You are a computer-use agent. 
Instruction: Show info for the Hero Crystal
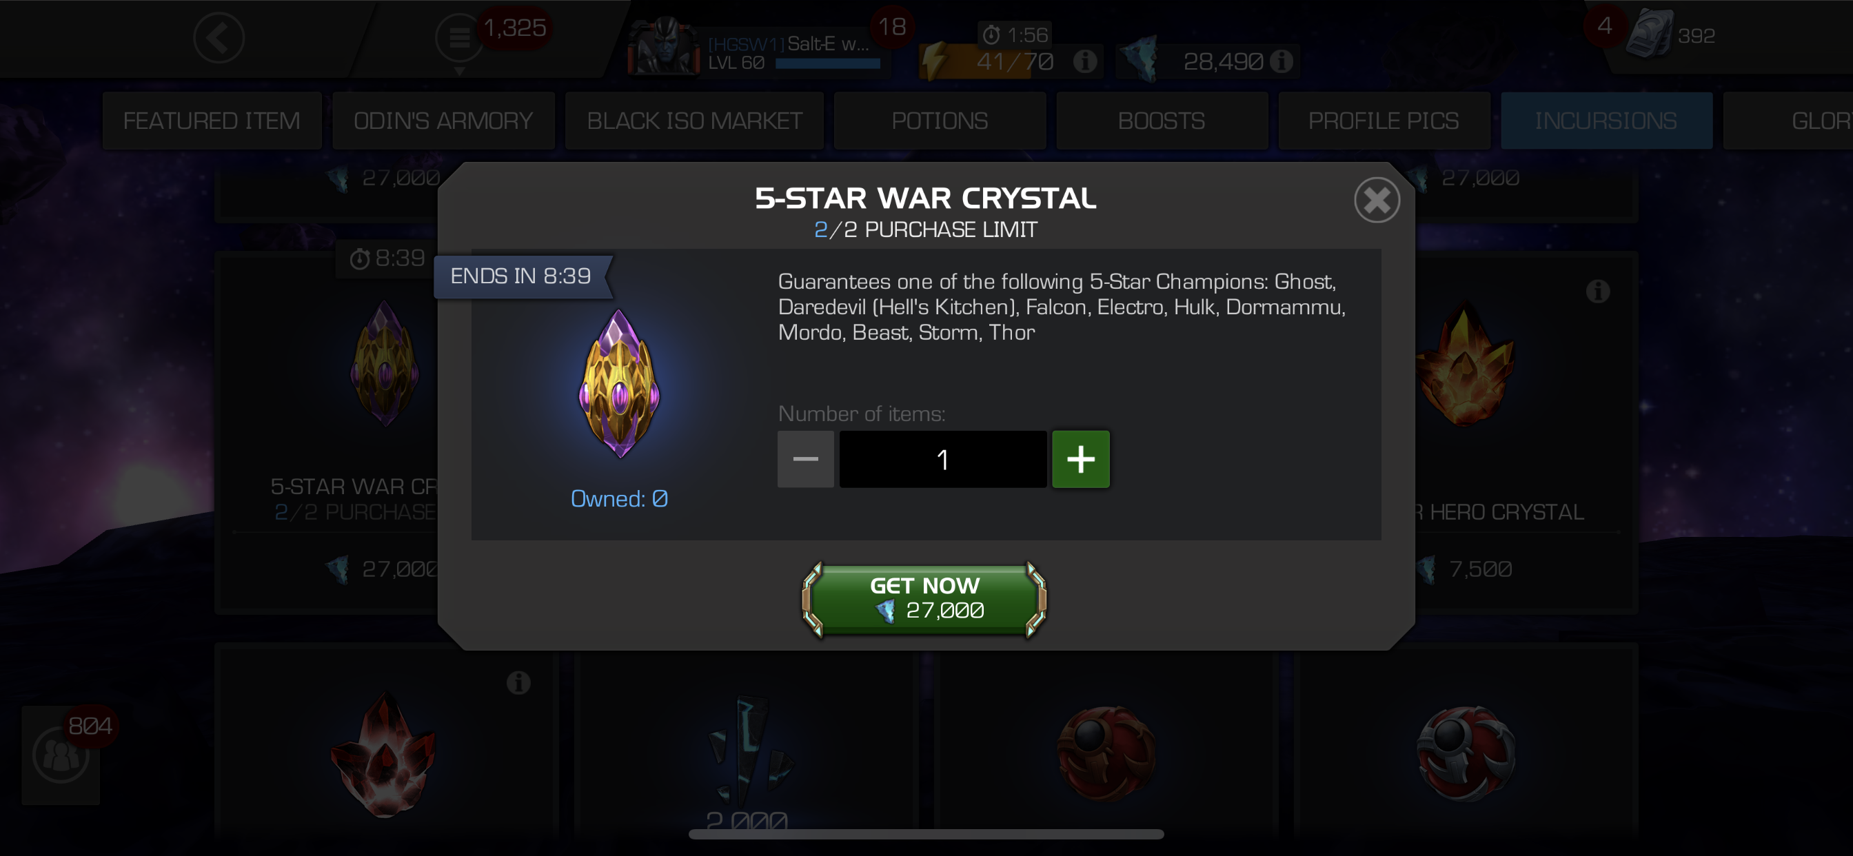[x=1598, y=292]
